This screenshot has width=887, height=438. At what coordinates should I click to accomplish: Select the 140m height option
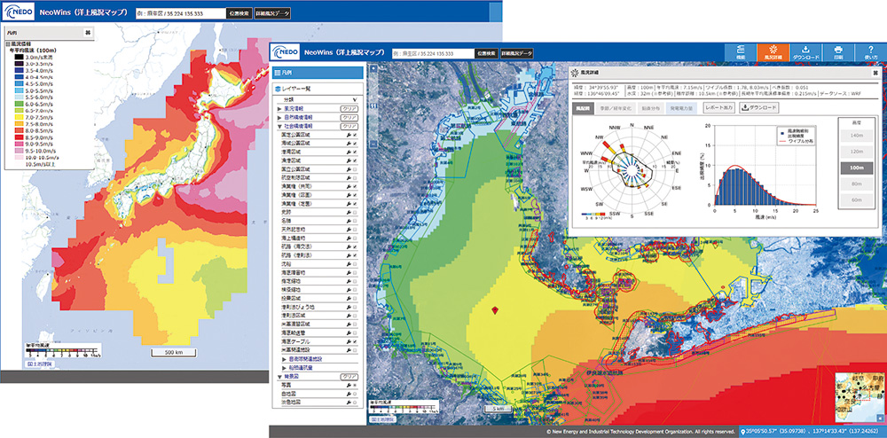(855, 135)
